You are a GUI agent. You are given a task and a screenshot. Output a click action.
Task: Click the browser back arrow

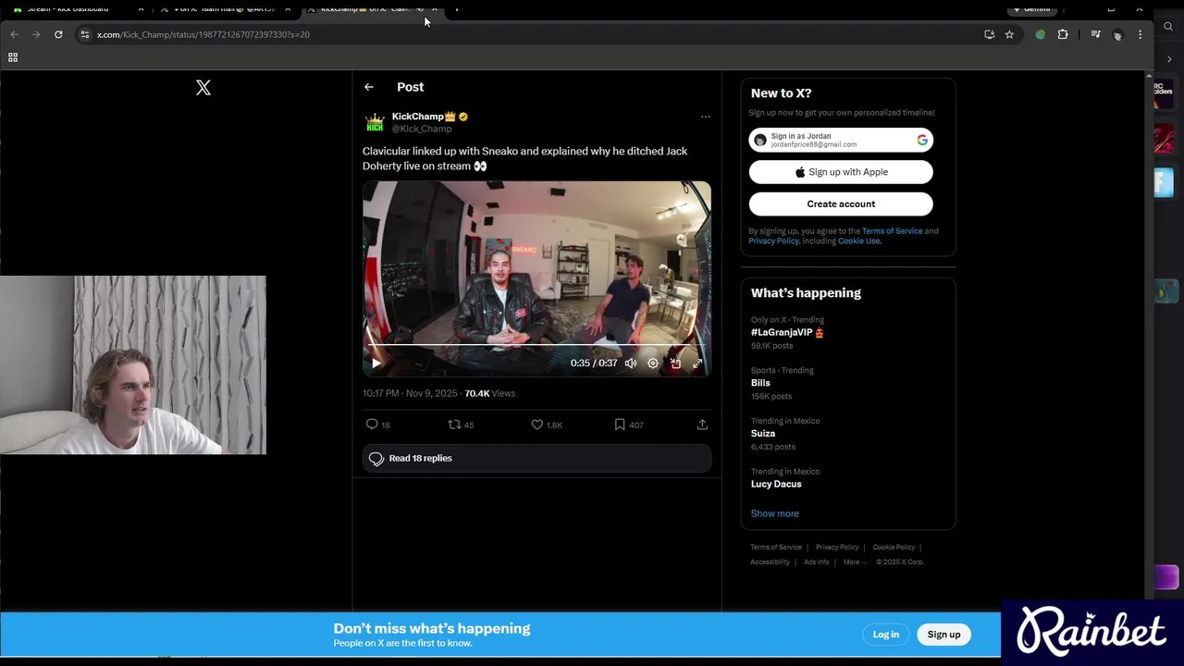pyautogui.click(x=14, y=34)
